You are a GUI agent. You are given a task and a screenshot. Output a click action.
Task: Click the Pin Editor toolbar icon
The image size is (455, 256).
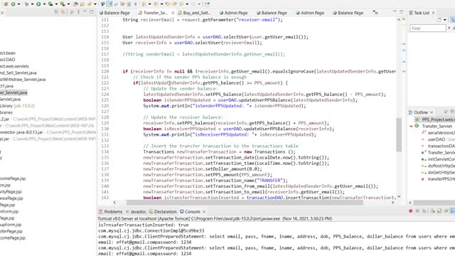(x=207, y=4)
